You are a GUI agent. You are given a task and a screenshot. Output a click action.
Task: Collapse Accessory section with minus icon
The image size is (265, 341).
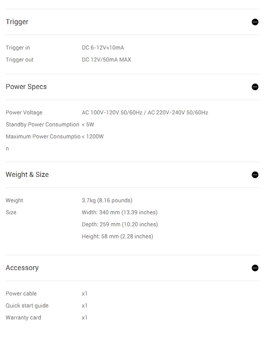[x=255, y=268]
